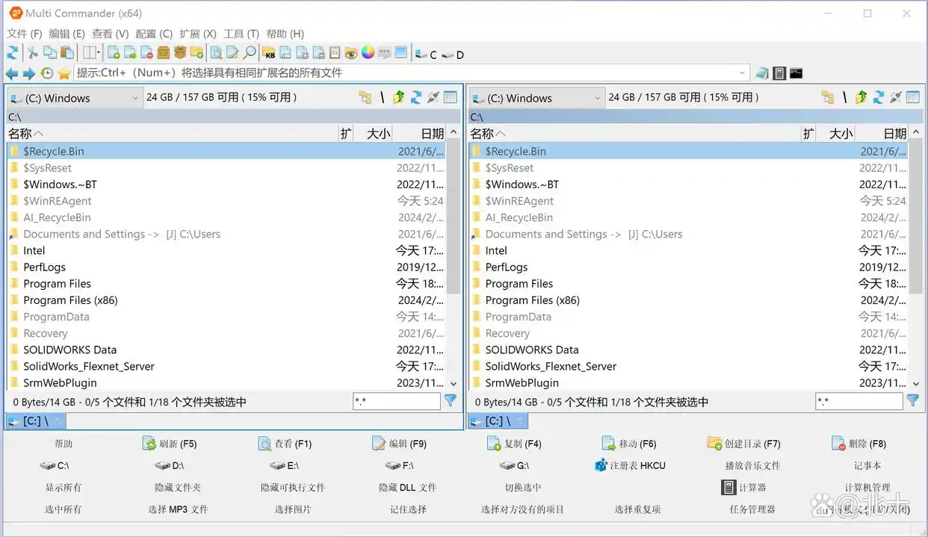Click the folder size KB icon
This screenshot has height=537, width=928.
269,53
